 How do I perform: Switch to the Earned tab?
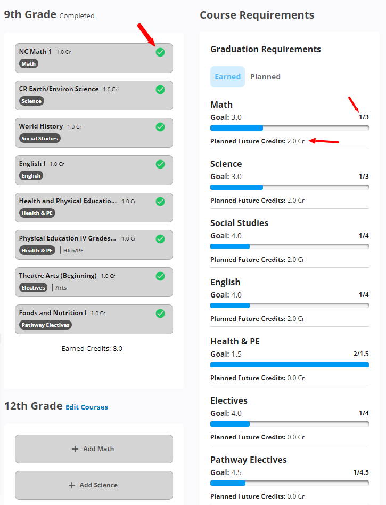tap(227, 77)
